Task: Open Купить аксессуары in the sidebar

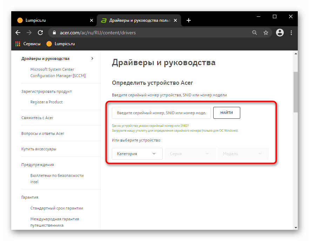Action: coord(39,149)
